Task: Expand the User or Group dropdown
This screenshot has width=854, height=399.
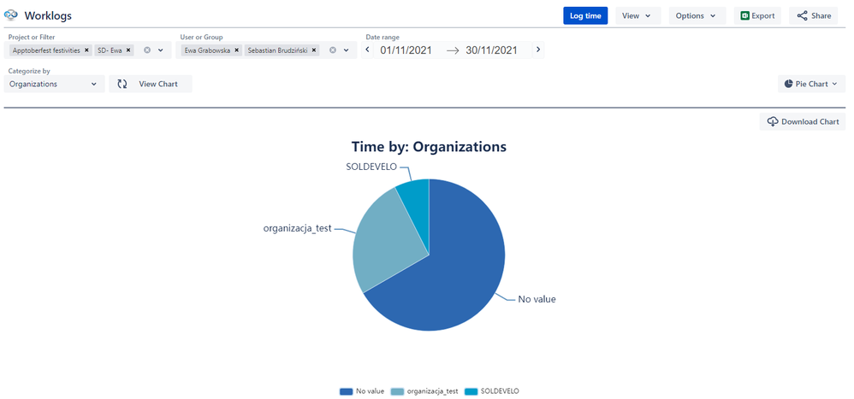Action: pos(346,50)
